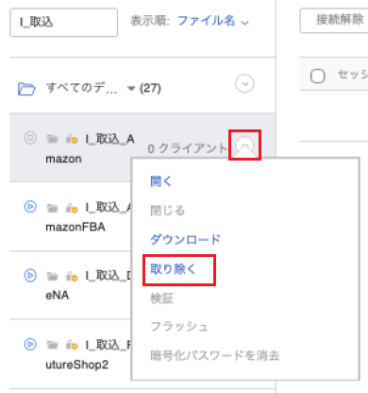Screen dimensions: 368x393
Task: Click the play-status icon of the eNA database
Action: [30, 275]
